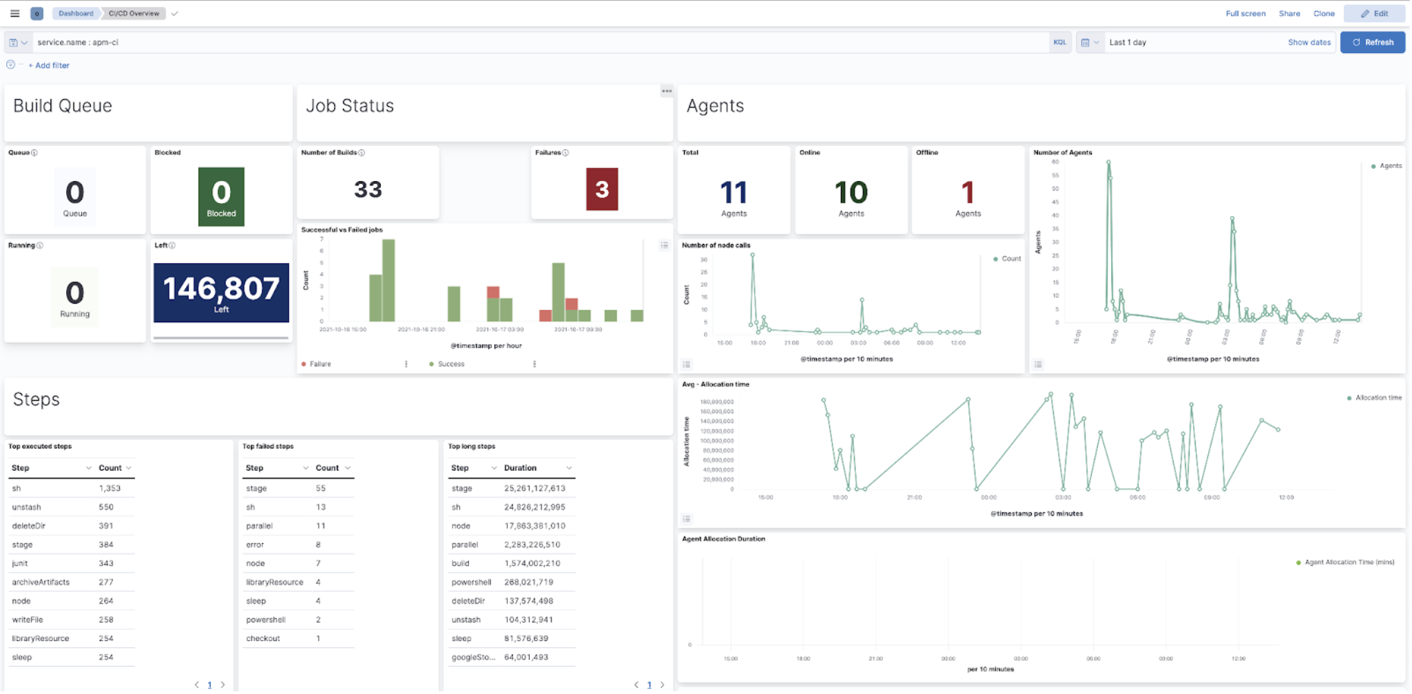Toggle the Agents legend on Number of Agents chart

1387,165
